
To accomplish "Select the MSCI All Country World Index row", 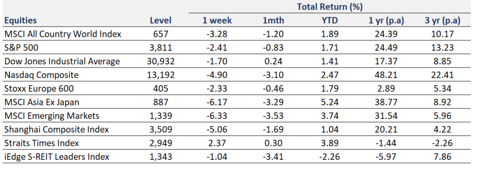I will coord(238,34).
